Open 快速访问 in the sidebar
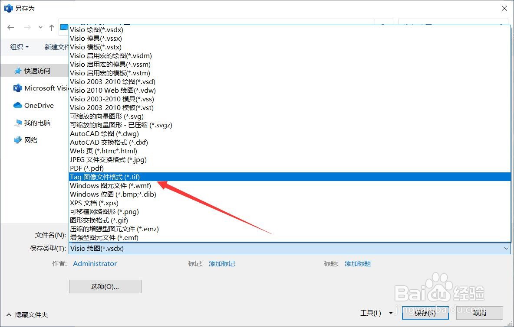Screen dimensions: 514x327 pos(34,71)
